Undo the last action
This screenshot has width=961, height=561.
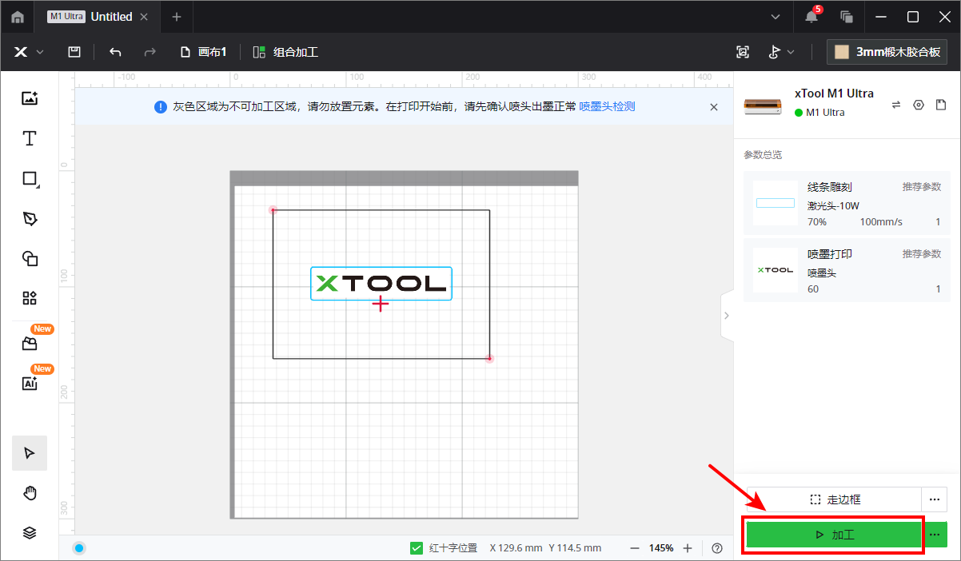115,52
